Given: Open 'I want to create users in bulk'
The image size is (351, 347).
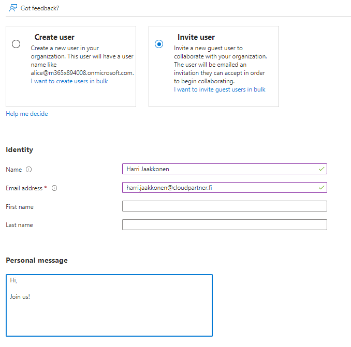Looking at the screenshot, I should pos(69,81).
